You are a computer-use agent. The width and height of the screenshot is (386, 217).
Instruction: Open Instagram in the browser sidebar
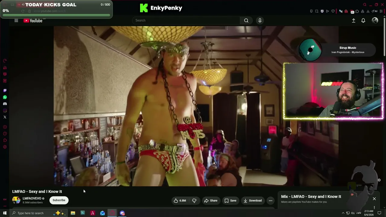click(x=5, y=110)
